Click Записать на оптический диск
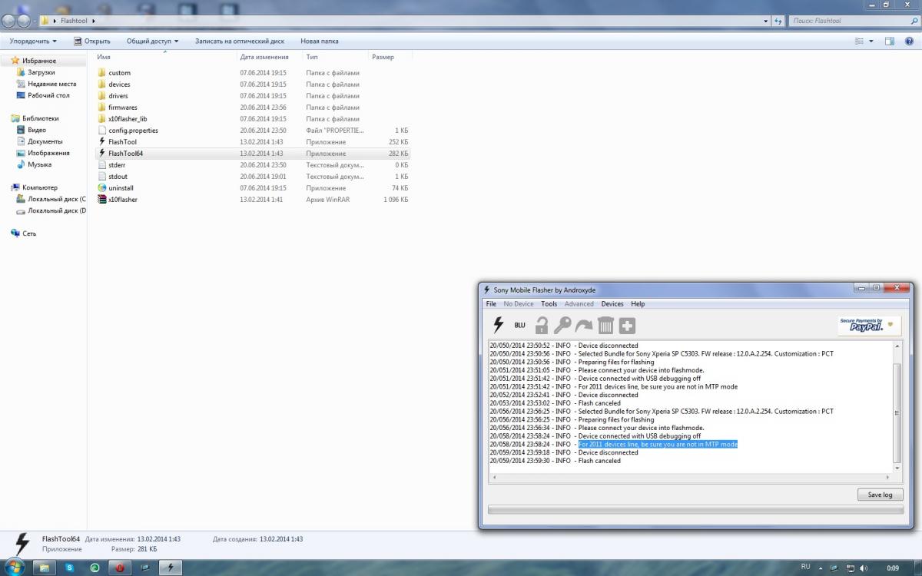The image size is (922, 576). (x=240, y=41)
